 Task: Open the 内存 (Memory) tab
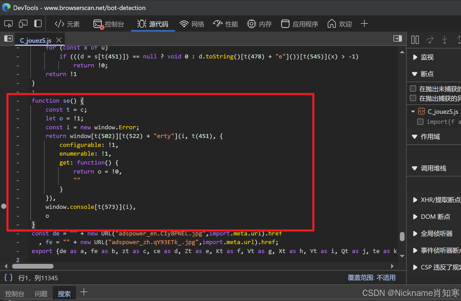259,24
